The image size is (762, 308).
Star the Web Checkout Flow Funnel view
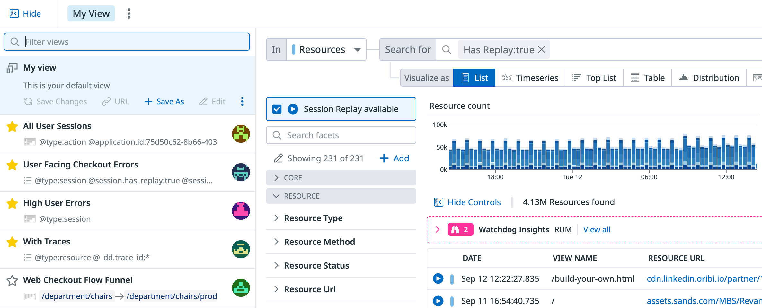(x=12, y=281)
